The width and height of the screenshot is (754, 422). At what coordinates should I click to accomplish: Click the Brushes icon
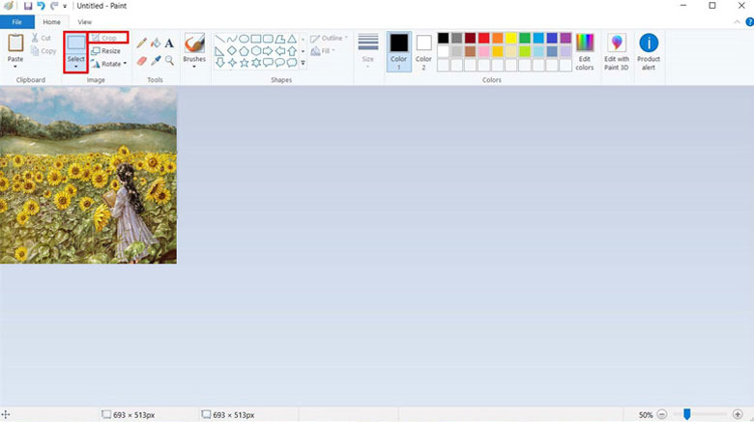point(194,43)
